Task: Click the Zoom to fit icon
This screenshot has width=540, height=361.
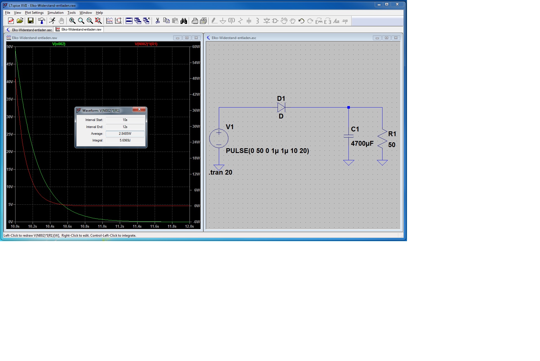Action: point(98,21)
